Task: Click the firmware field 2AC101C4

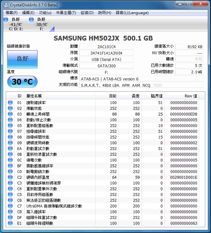Action: [106, 47]
